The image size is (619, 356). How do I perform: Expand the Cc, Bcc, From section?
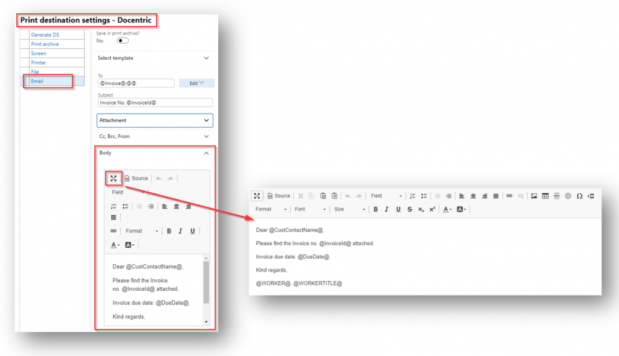pyautogui.click(x=154, y=136)
